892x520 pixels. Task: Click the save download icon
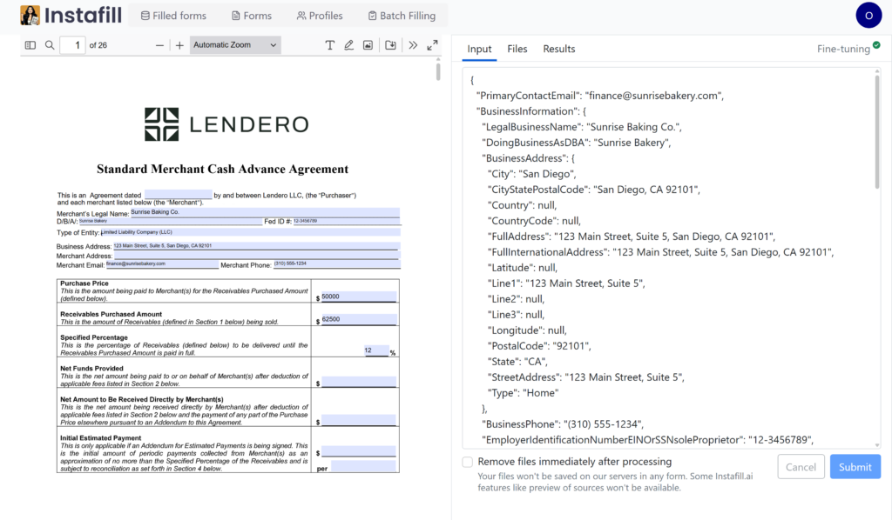(391, 45)
